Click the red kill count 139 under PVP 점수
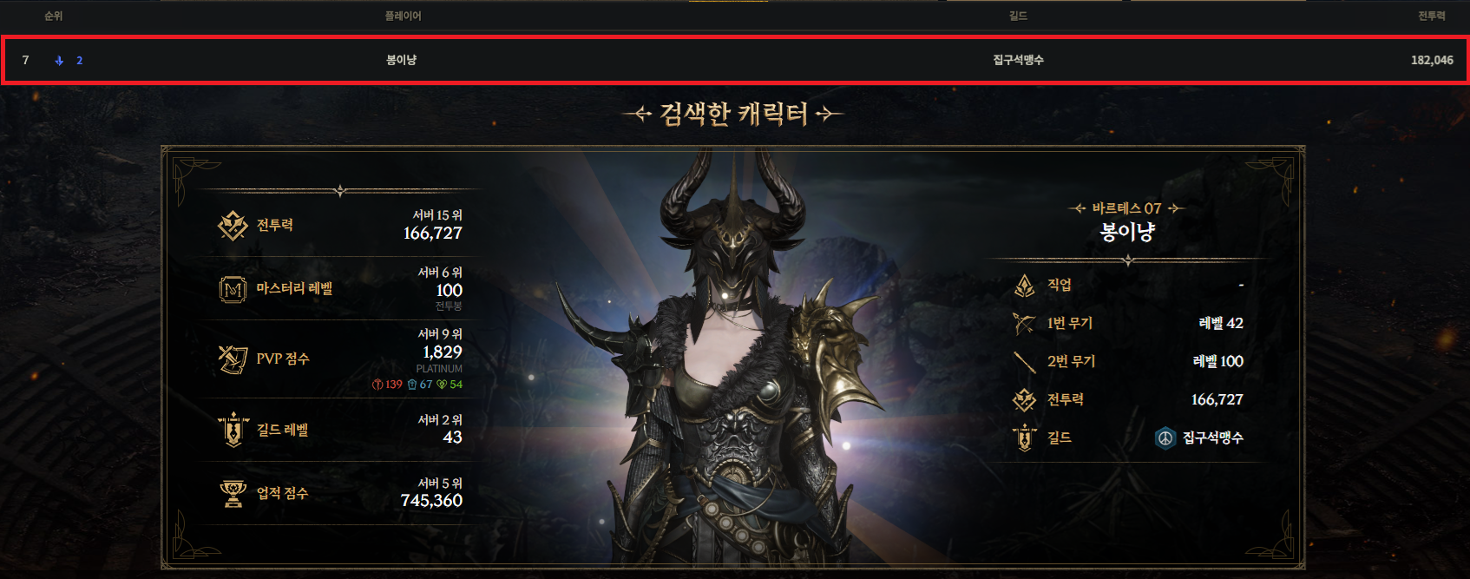The width and height of the screenshot is (1470, 579). point(387,385)
